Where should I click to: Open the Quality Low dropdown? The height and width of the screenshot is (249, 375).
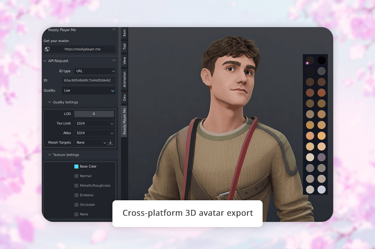point(89,90)
